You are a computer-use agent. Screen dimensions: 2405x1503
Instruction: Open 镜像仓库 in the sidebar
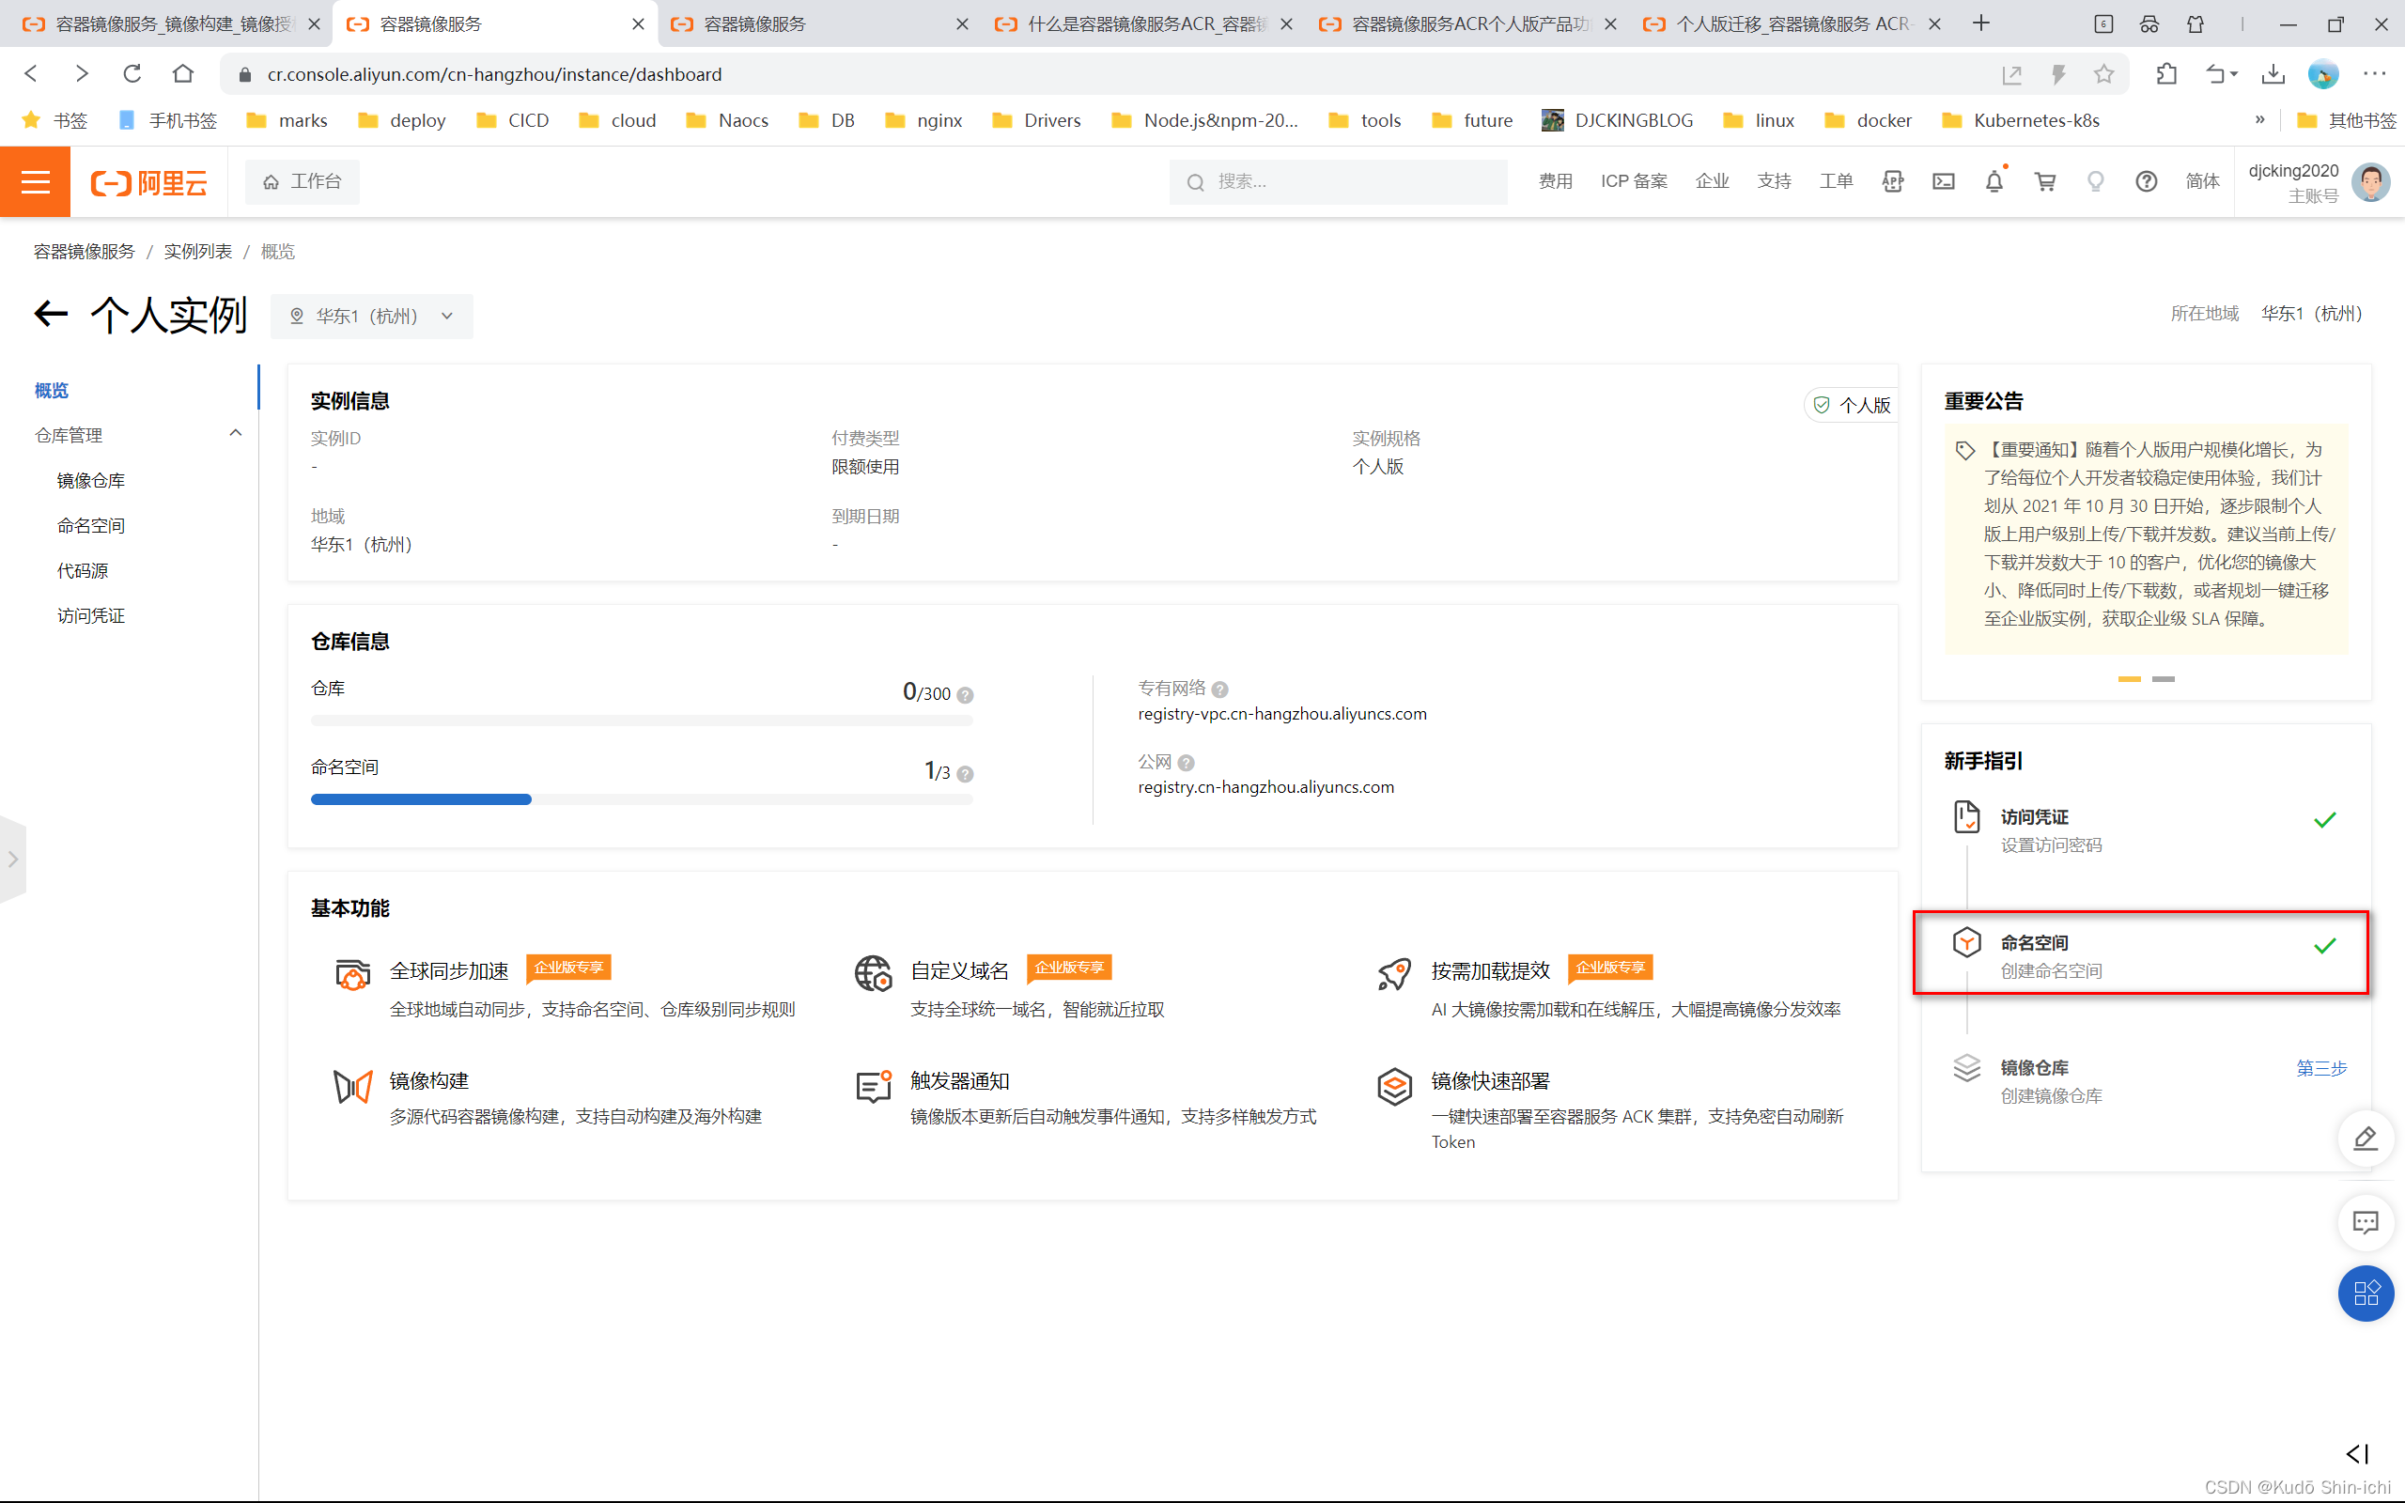click(x=90, y=481)
